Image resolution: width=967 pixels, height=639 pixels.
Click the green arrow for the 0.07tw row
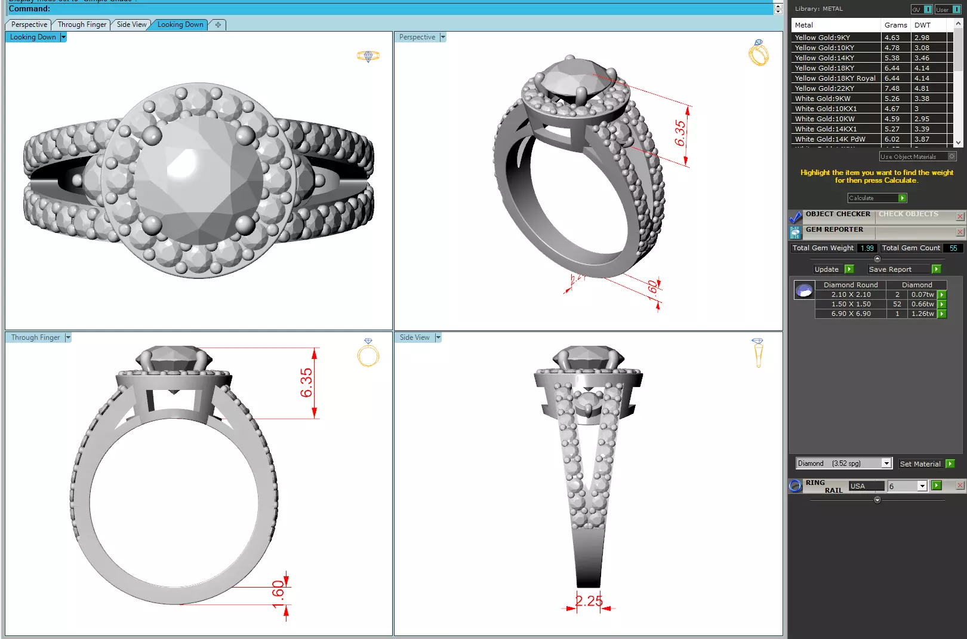pos(942,295)
